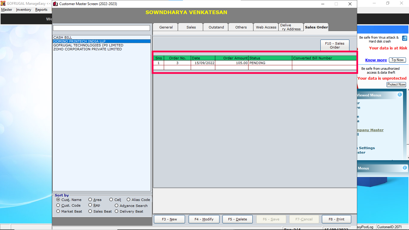Click the 105.00 order amount cell
Image resolution: width=409 pixels, height=230 pixels.
click(x=232, y=63)
